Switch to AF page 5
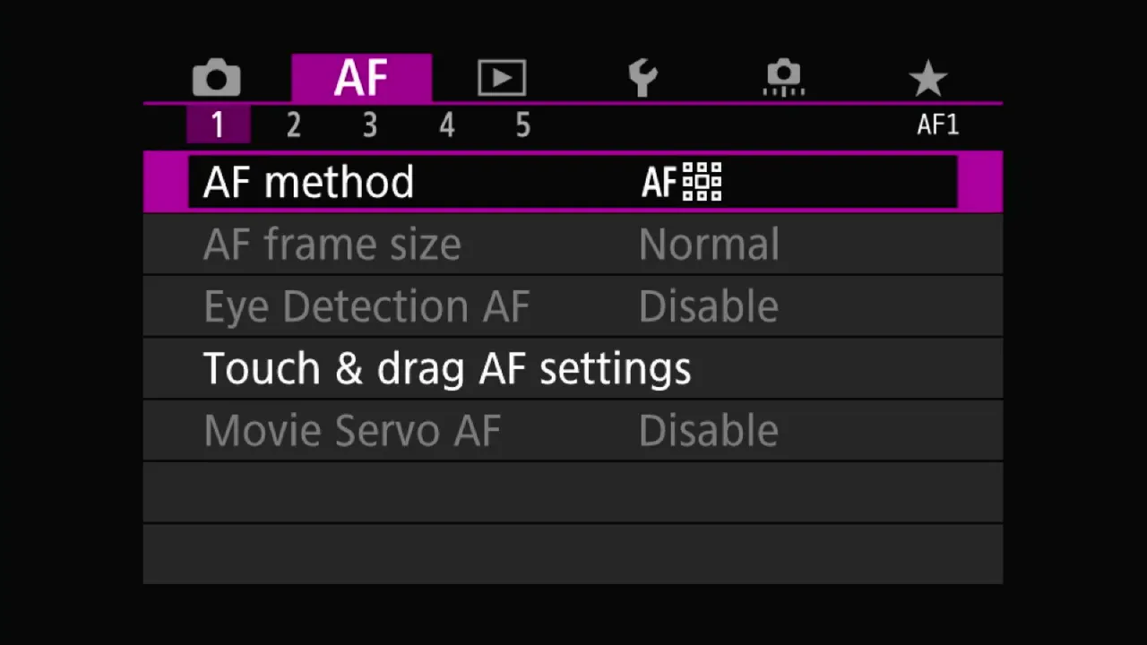This screenshot has height=645, width=1147. pyautogui.click(x=523, y=125)
